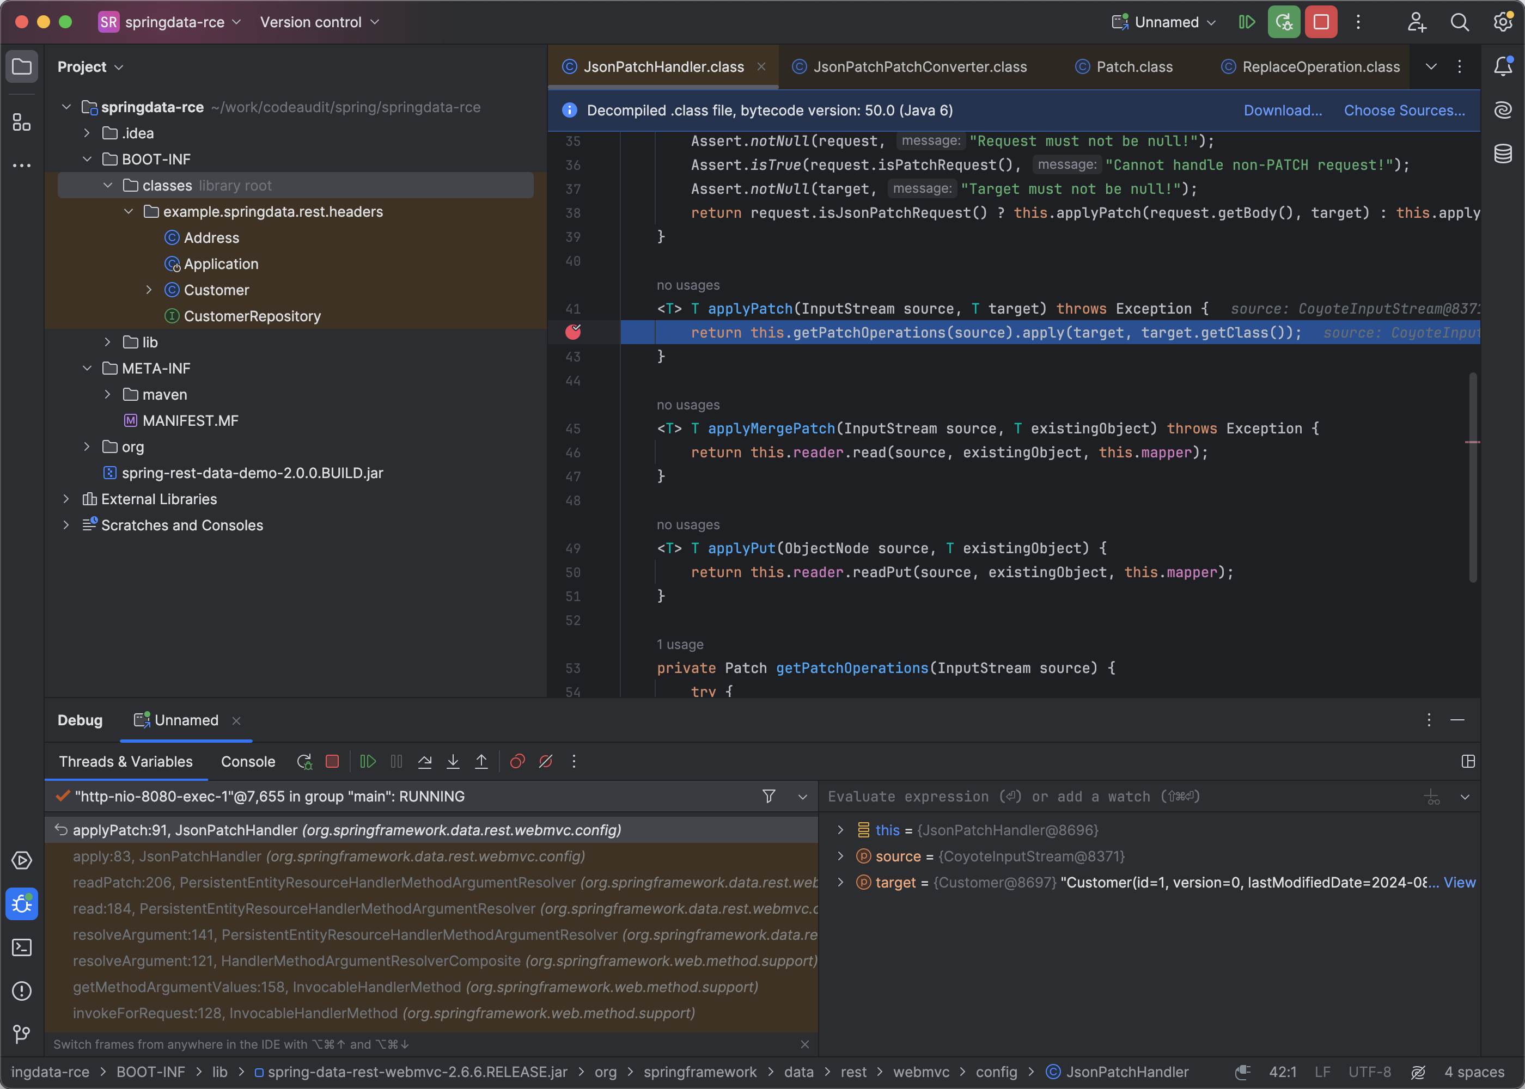Viewport: 1525px width, 1089px height.
Task: Click the Download... sources link
Action: click(1283, 110)
